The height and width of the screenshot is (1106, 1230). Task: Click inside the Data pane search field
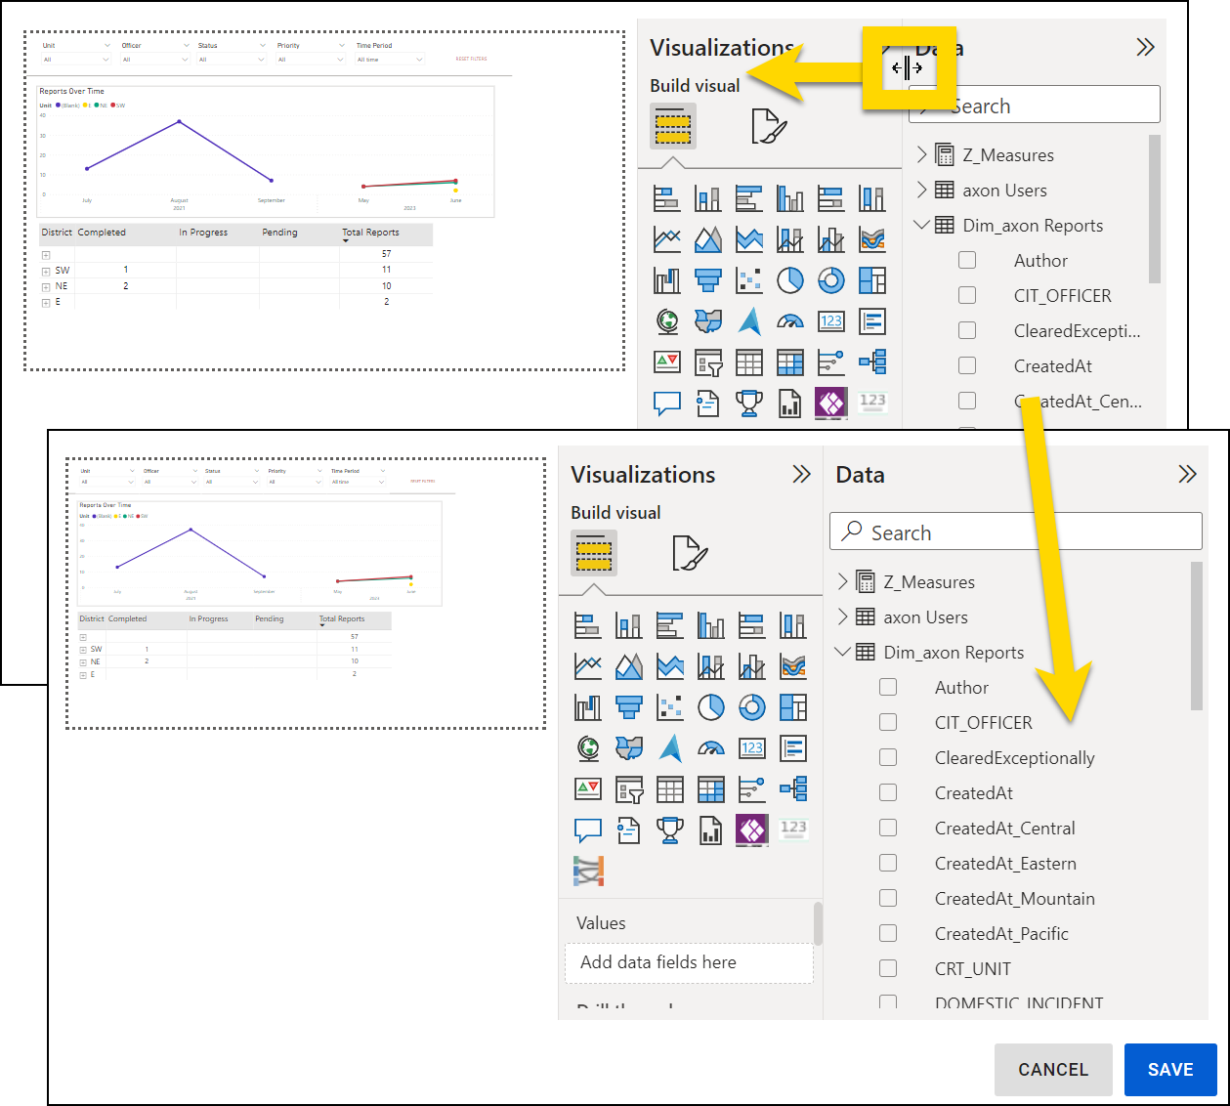[1016, 532]
